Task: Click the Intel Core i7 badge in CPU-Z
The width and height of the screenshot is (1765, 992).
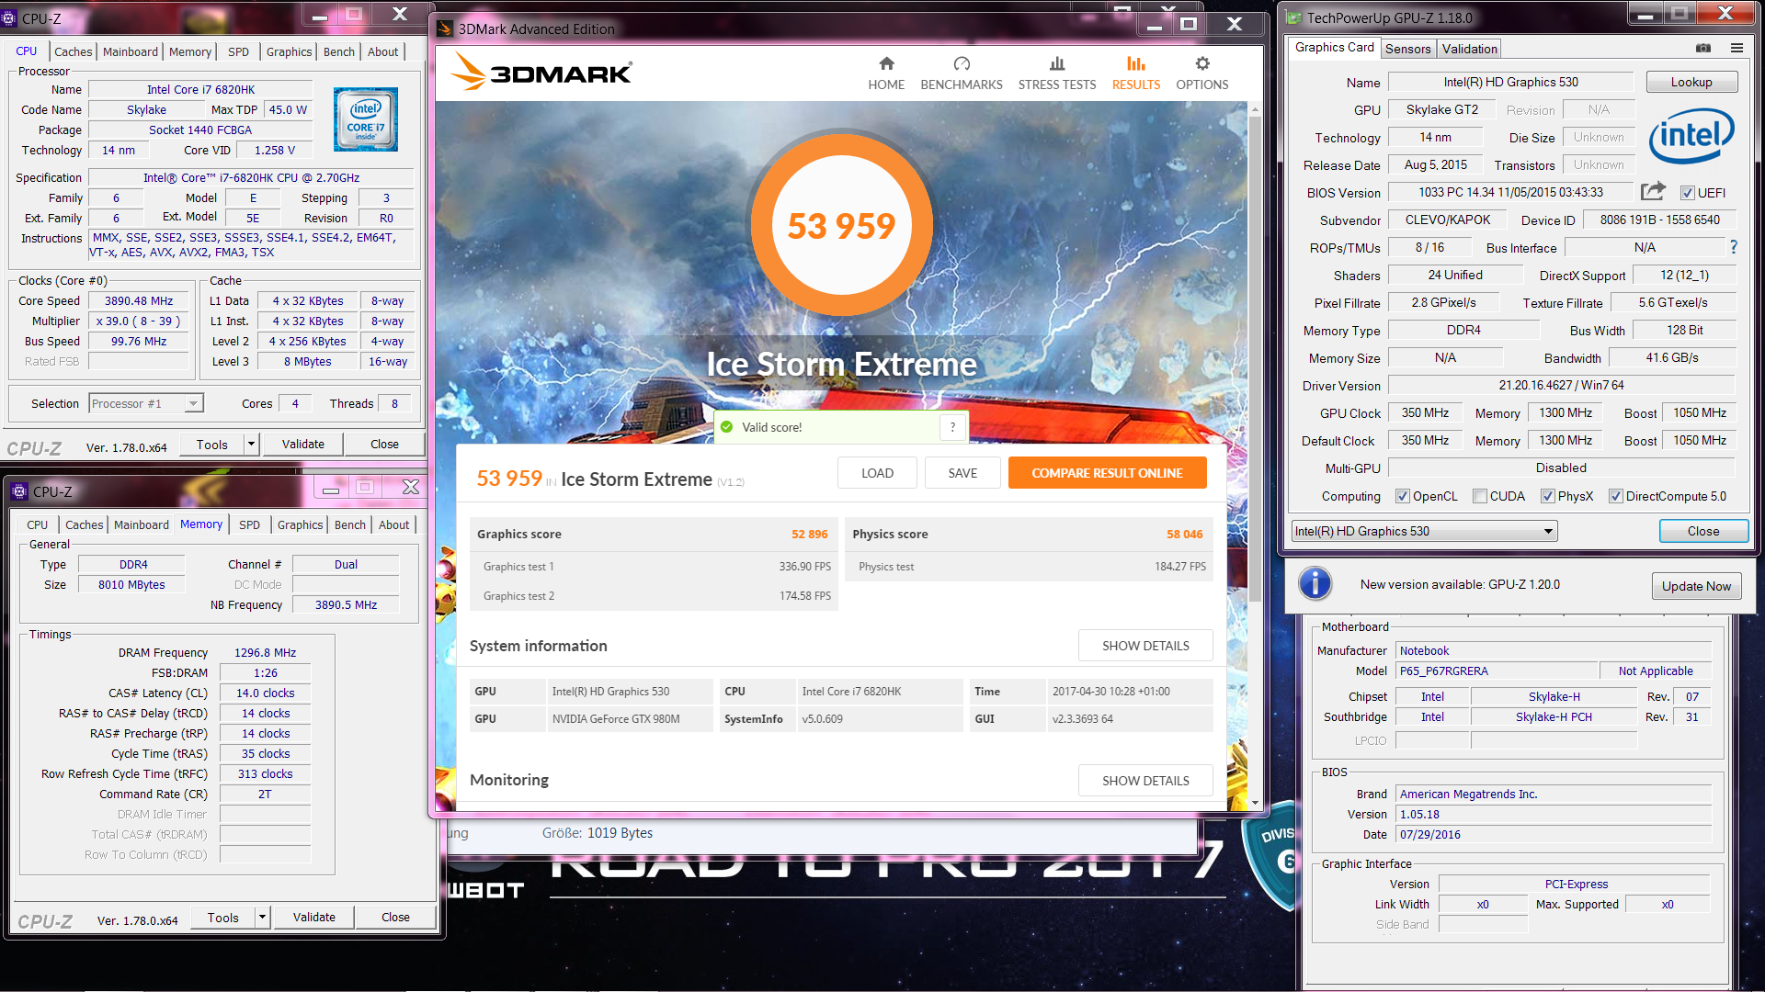Action: point(366,119)
